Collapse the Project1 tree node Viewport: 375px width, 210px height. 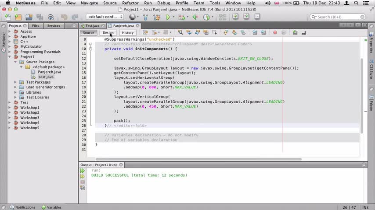coord(10,57)
